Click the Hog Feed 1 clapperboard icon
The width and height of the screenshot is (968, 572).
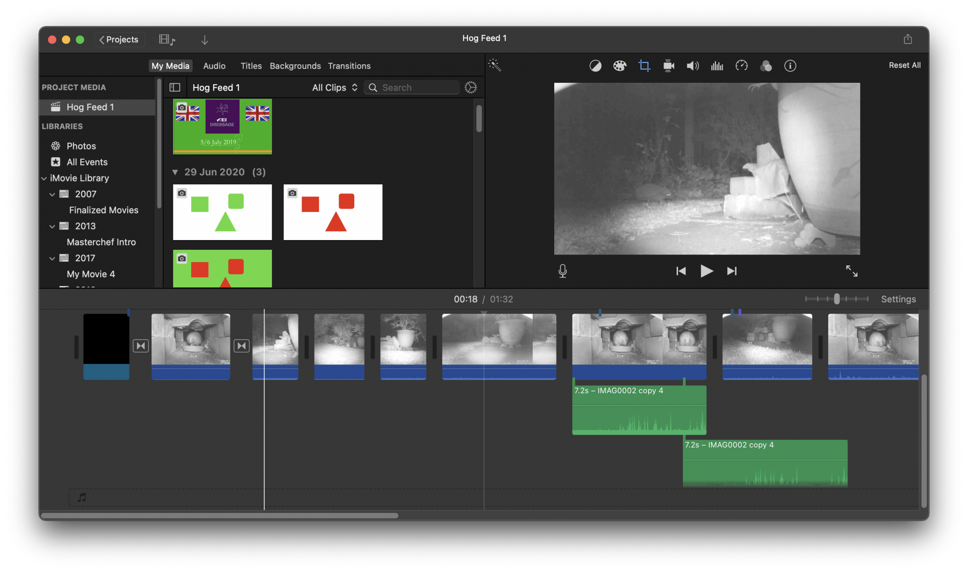point(56,107)
